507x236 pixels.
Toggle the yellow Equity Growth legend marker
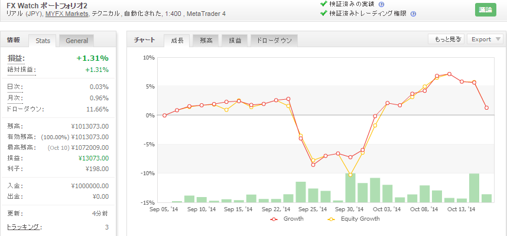[331, 219]
